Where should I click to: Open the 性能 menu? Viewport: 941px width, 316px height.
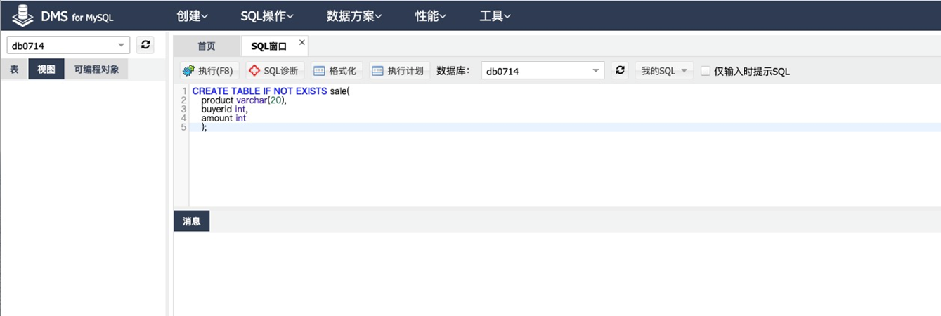tap(431, 16)
